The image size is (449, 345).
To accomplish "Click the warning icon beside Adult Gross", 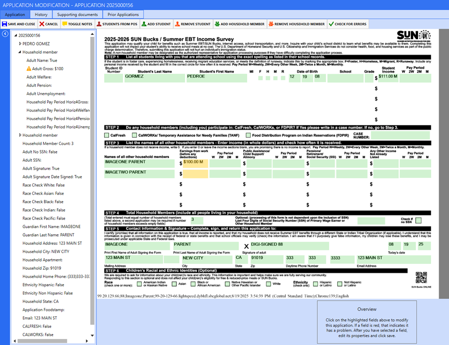I will 29,69.
